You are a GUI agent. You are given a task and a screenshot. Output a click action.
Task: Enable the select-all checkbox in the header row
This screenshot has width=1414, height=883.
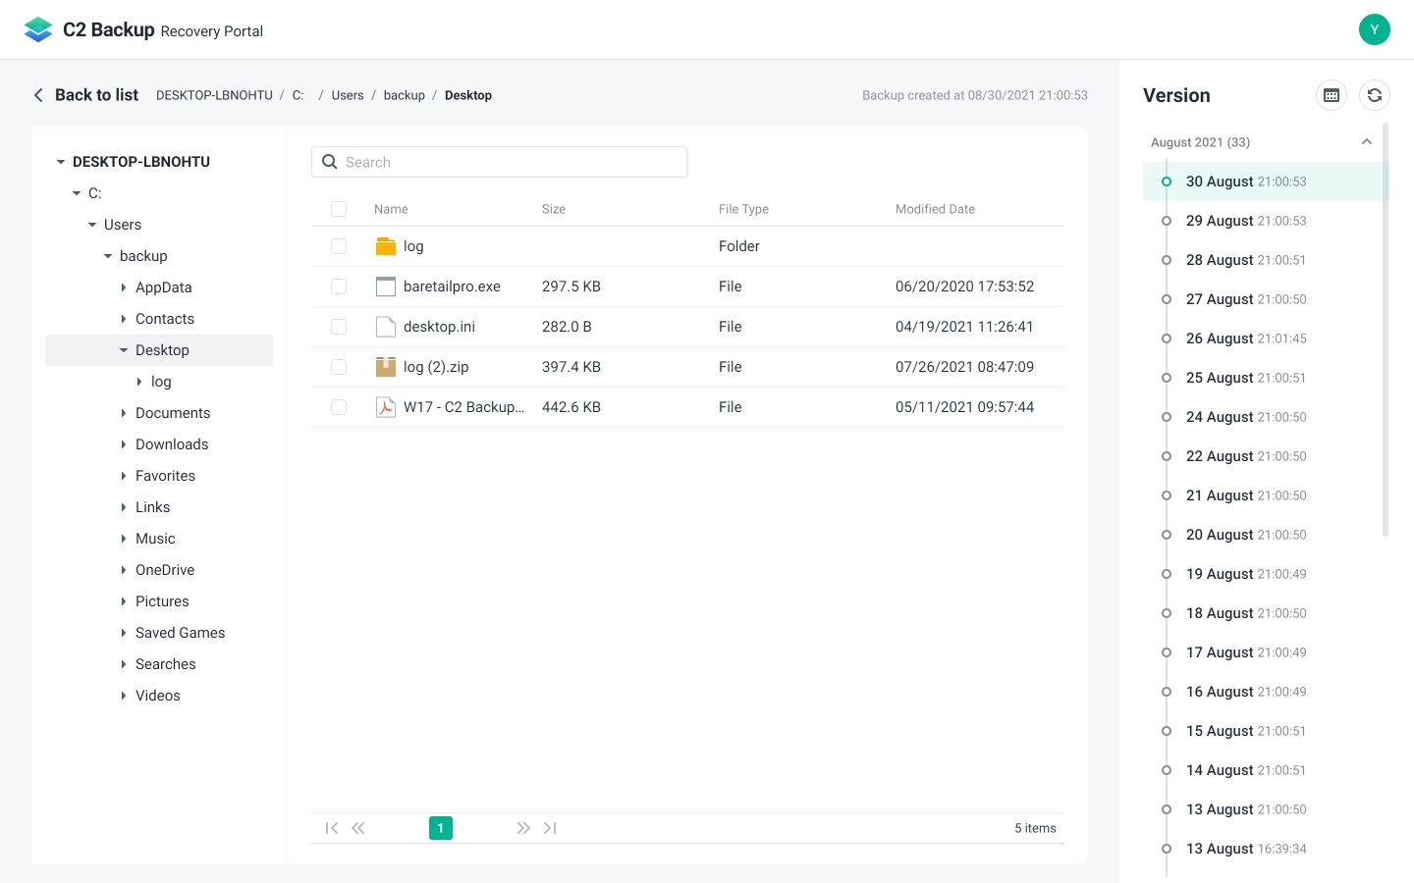pos(339,208)
